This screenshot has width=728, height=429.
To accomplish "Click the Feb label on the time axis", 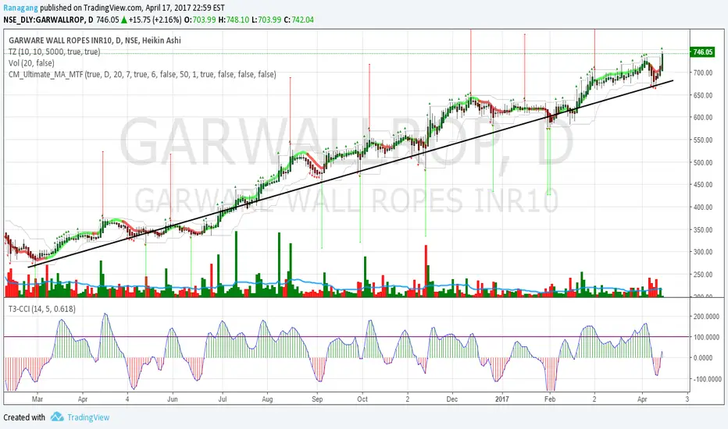I will point(550,399).
